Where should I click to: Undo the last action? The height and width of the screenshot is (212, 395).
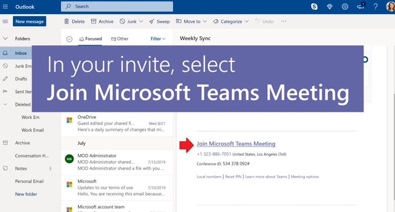coord(264,22)
